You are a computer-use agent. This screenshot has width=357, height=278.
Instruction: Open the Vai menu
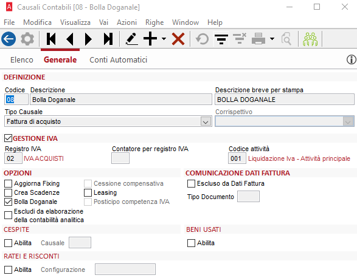[103, 22]
